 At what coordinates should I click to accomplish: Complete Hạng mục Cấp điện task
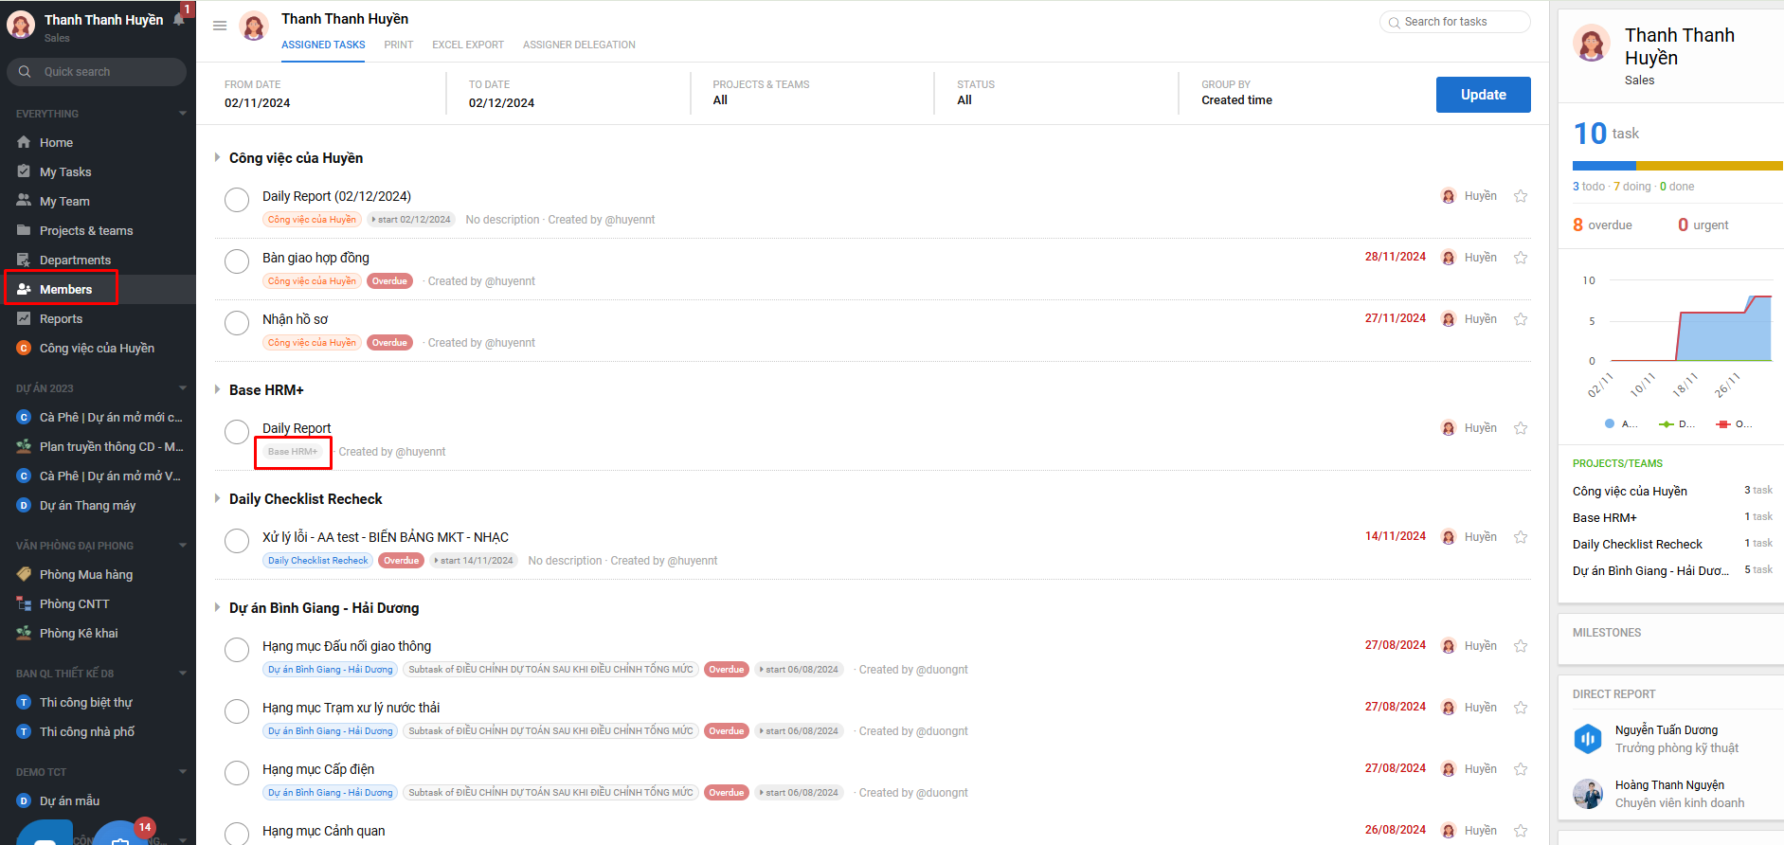[237, 773]
